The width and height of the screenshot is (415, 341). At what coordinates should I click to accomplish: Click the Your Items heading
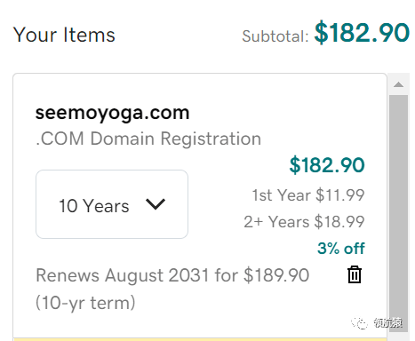64,35
